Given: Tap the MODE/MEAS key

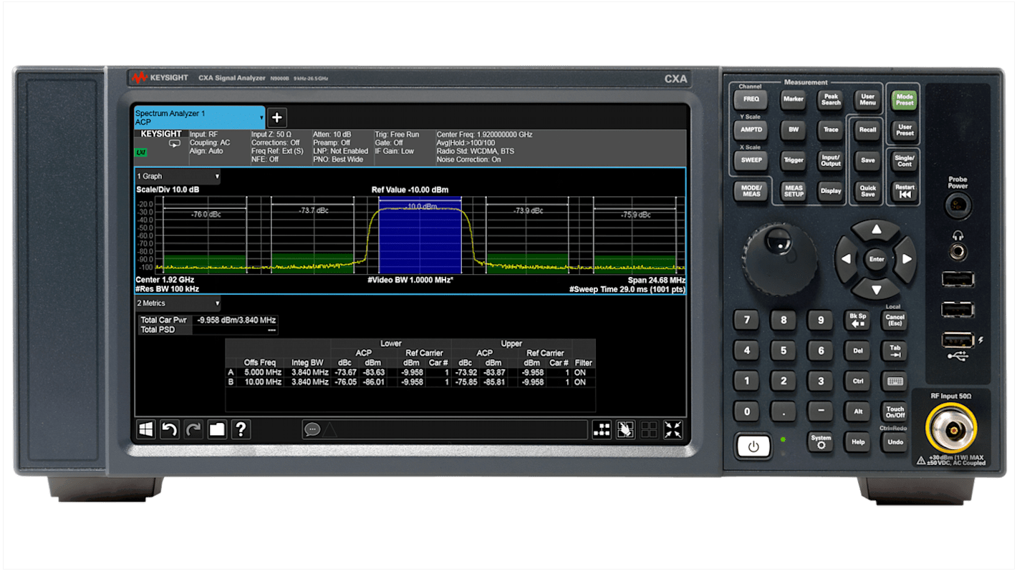Looking at the screenshot, I should pos(751,190).
